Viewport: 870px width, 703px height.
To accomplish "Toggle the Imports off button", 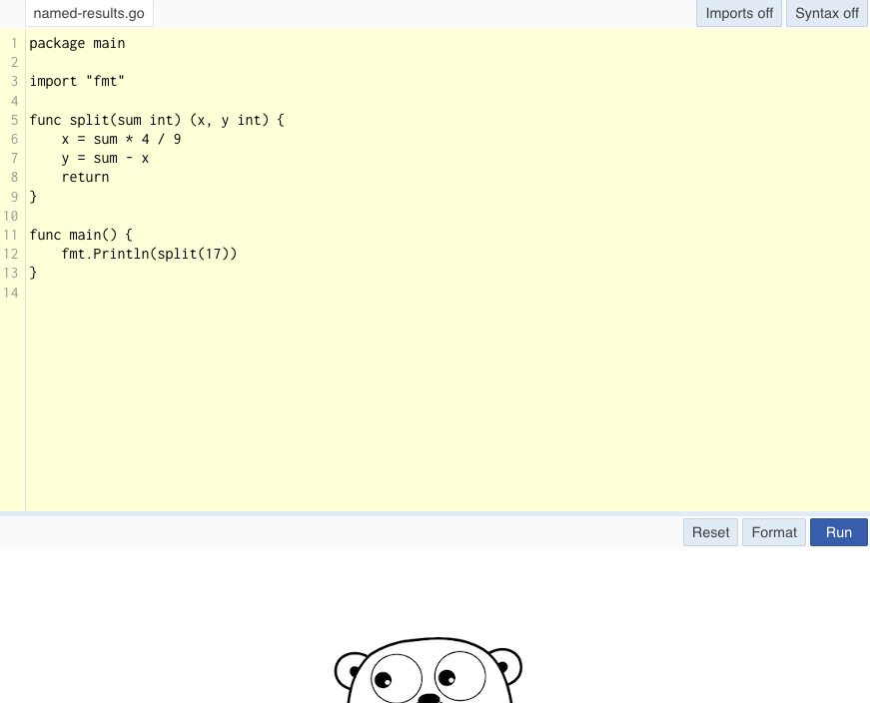I will point(738,13).
